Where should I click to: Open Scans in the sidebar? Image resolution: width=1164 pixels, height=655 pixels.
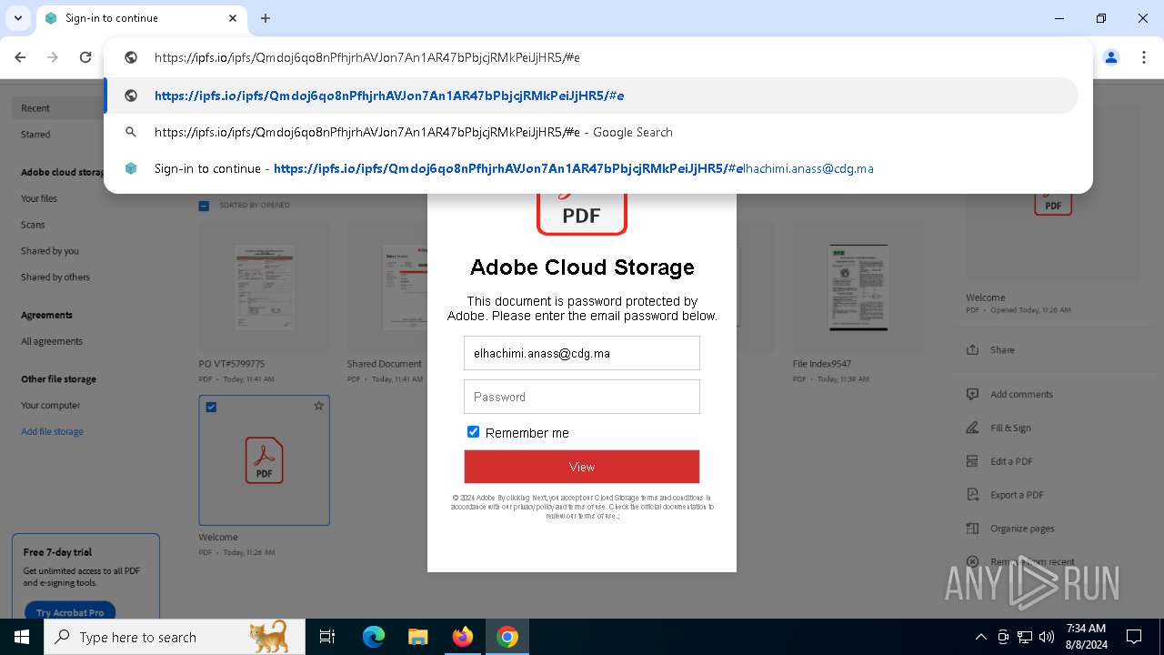pyautogui.click(x=33, y=225)
